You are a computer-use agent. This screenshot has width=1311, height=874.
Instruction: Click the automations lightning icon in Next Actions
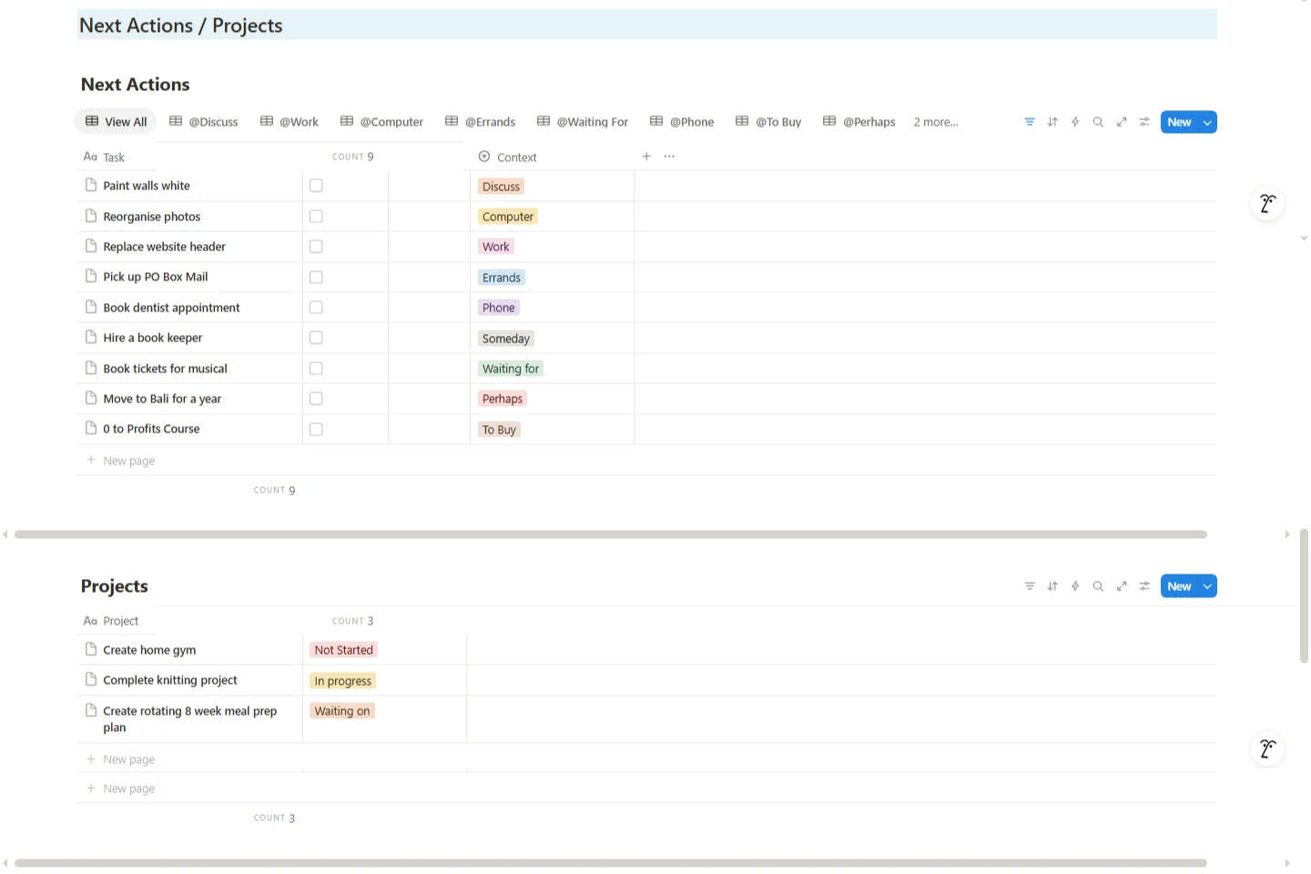click(x=1075, y=122)
